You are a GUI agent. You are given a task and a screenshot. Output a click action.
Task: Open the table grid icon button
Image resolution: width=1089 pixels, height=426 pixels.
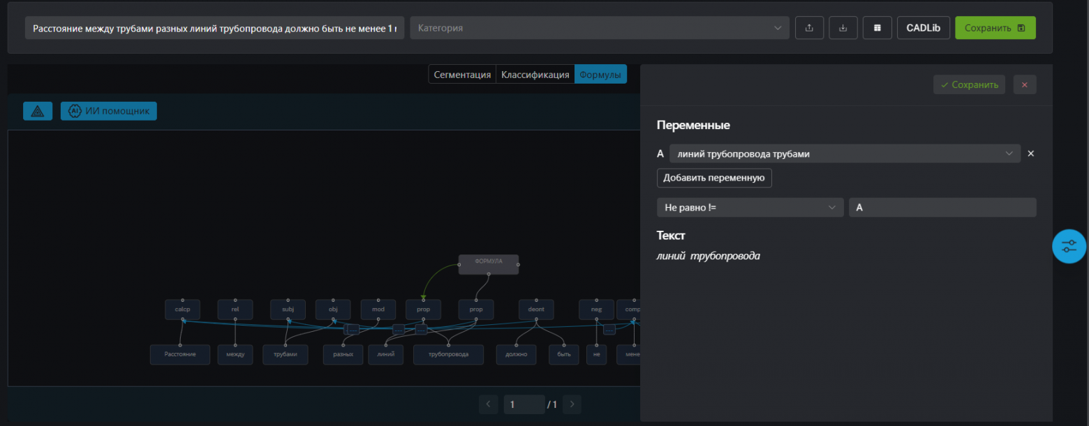[x=877, y=28]
